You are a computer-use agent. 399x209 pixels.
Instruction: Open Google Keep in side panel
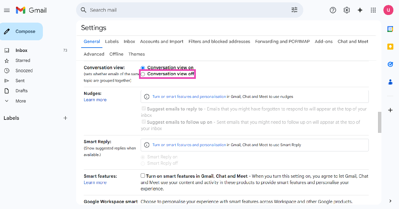[x=390, y=47]
